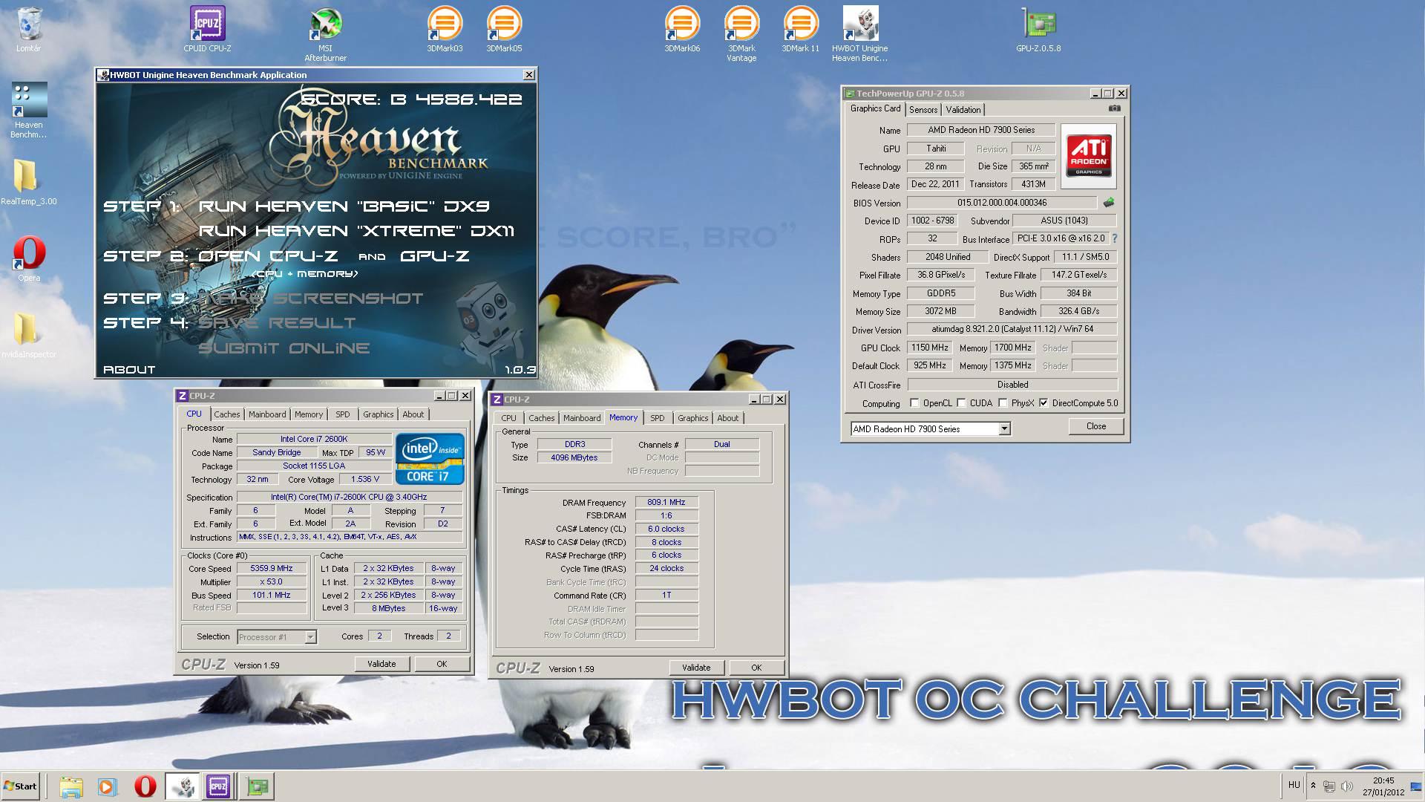Switch to the Validation tab in GPU-Z
1425x802 pixels.
tap(963, 110)
